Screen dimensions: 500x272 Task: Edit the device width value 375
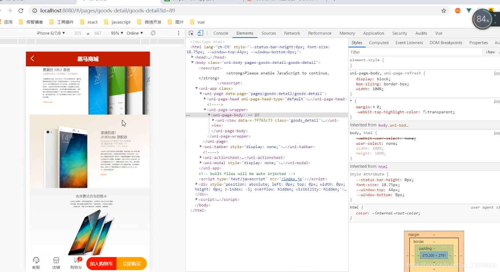[x=78, y=33]
